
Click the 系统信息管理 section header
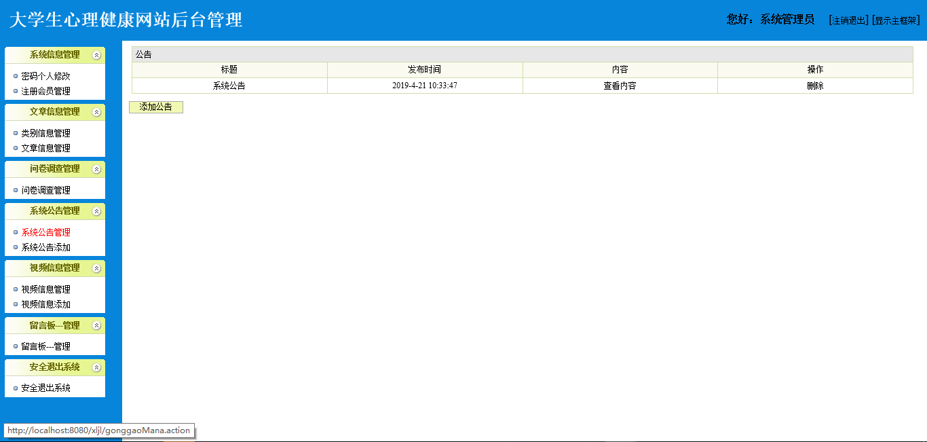click(55, 55)
